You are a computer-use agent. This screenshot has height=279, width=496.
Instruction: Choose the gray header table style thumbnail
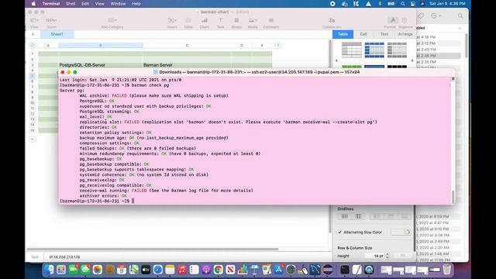click(x=397, y=50)
